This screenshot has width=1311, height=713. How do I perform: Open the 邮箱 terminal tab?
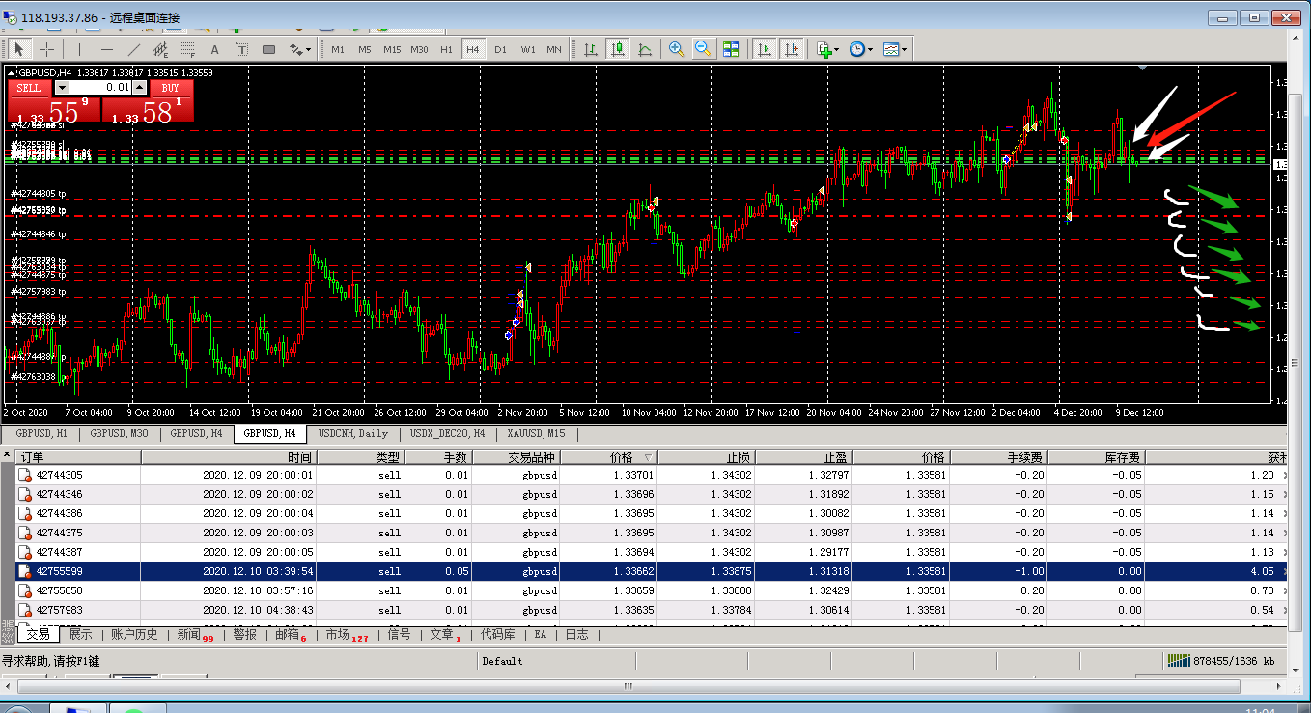tap(291, 634)
